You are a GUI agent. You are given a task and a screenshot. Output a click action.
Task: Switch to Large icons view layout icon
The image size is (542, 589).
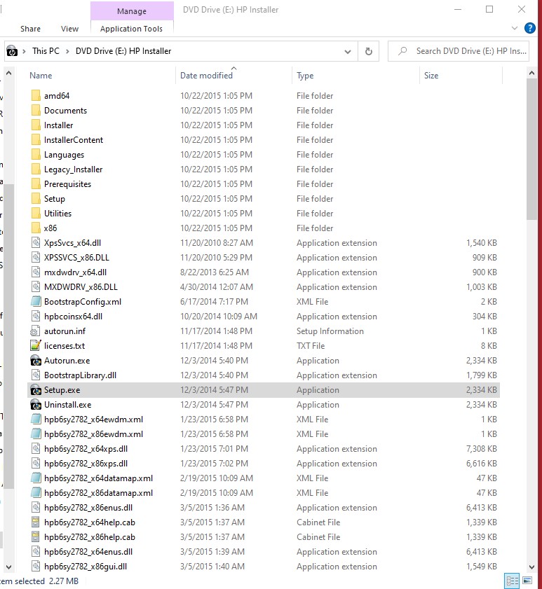tap(527, 581)
